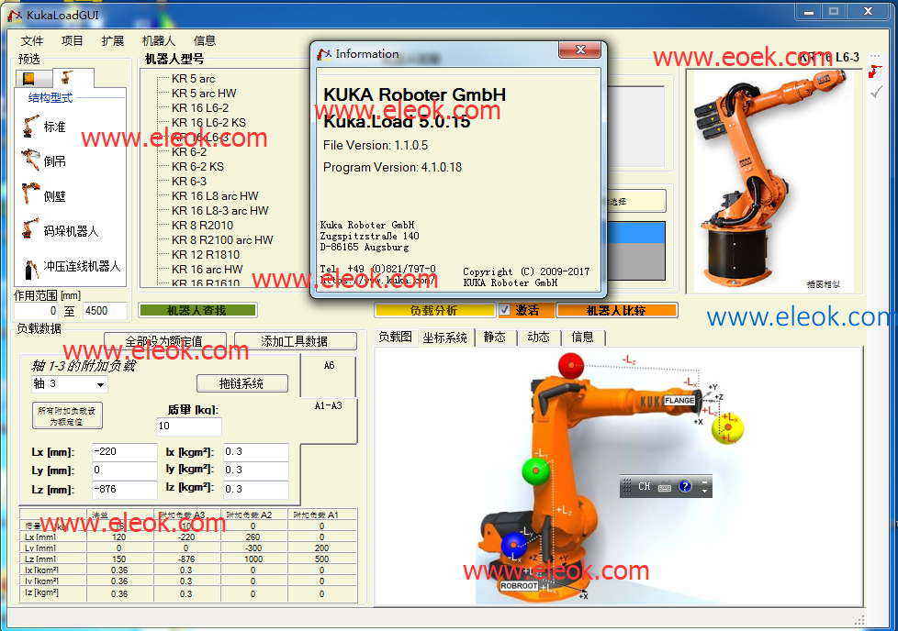Open the 信息 menu in the menu bar
Viewport: 898px width, 631px height.
click(205, 40)
